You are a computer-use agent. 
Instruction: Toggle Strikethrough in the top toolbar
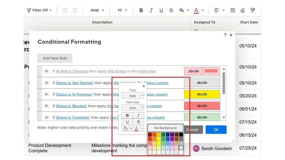point(171,10)
